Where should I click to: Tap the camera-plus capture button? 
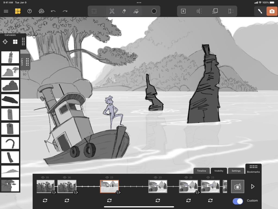(x=238, y=186)
